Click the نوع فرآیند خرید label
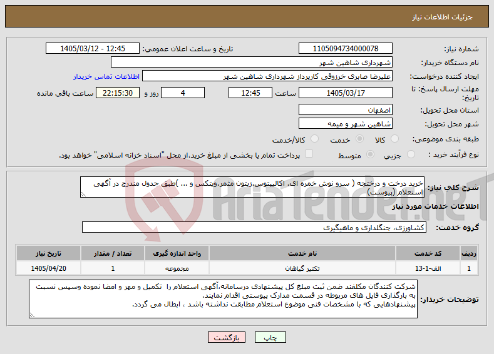The width and height of the screenshot is (494, 354). click(x=453, y=155)
